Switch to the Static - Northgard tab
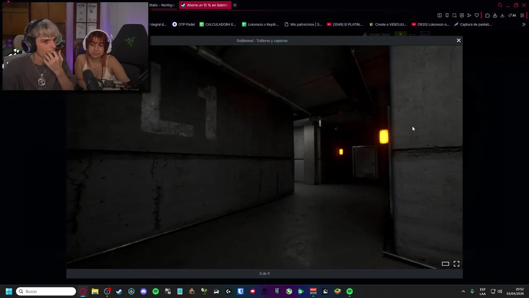Screen dimensions: 529x298 [x=162, y=5]
